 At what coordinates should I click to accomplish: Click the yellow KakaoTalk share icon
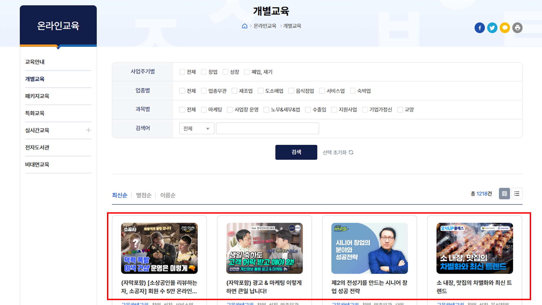[x=505, y=28]
